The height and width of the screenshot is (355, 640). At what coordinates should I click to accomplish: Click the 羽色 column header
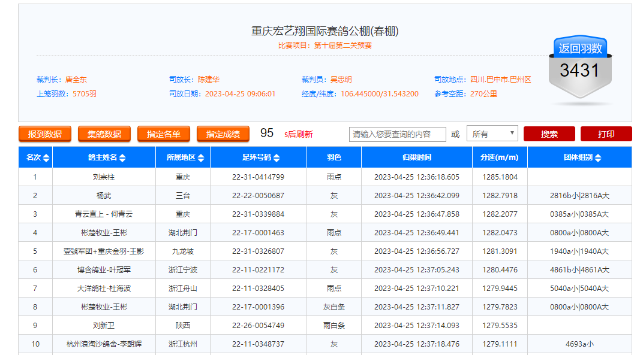pyautogui.click(x=334, y=157)
